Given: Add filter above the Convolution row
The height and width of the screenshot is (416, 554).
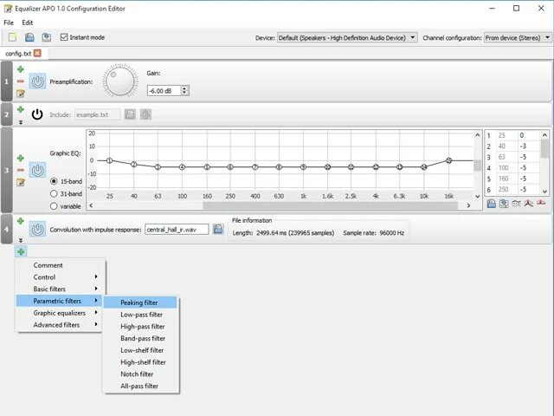Looking at the screenshot, I should (x=21, y=221).
